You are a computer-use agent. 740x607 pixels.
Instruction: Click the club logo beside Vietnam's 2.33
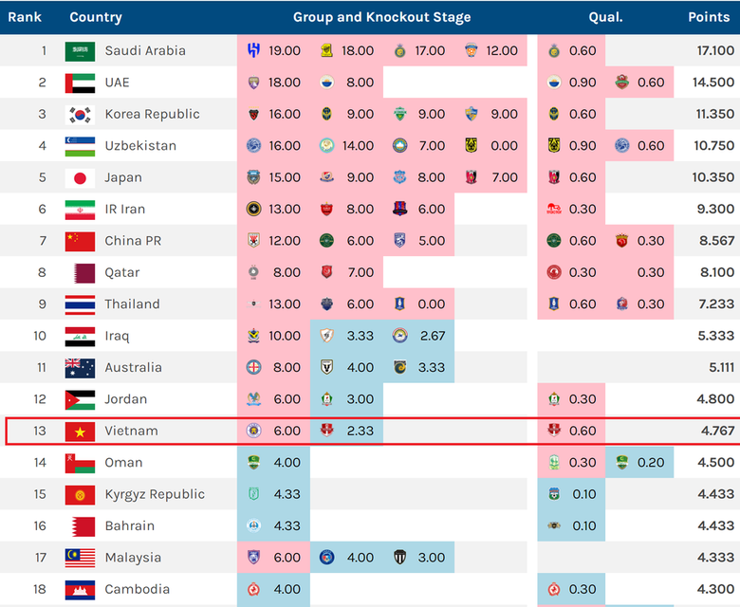pos(327,432)
